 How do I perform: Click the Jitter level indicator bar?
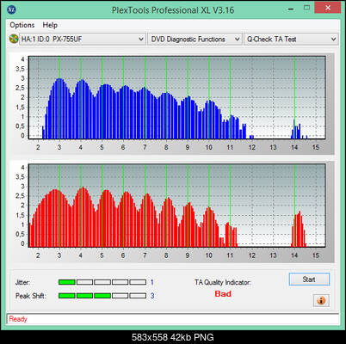[102, 282]
